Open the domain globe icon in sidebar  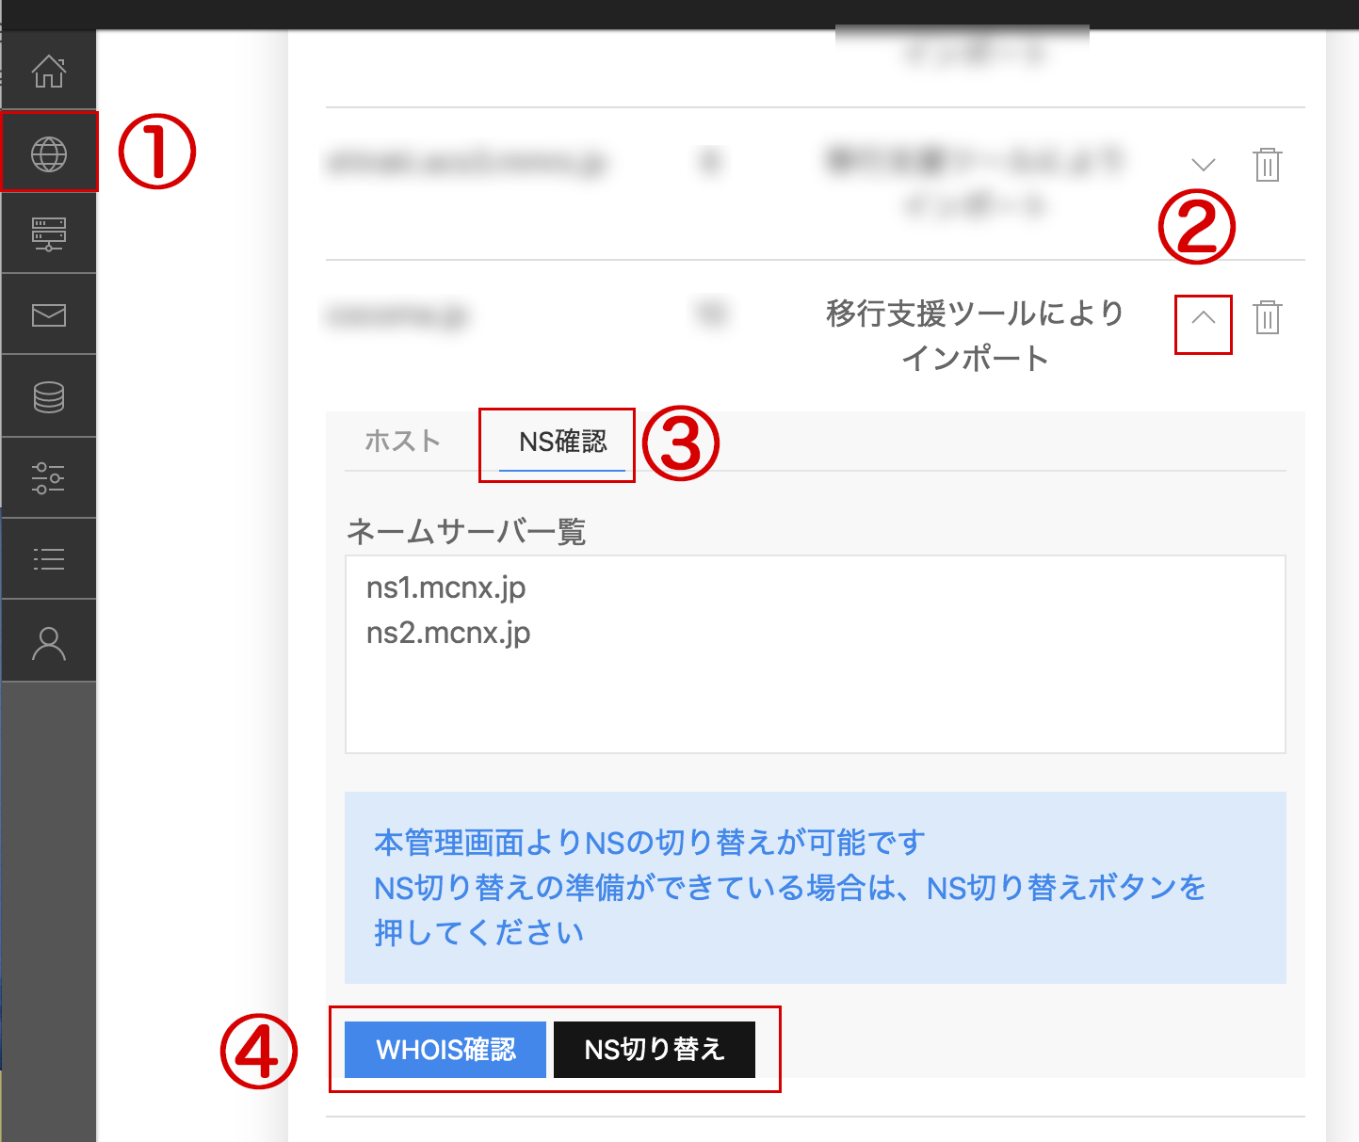[x=49, y=153]
